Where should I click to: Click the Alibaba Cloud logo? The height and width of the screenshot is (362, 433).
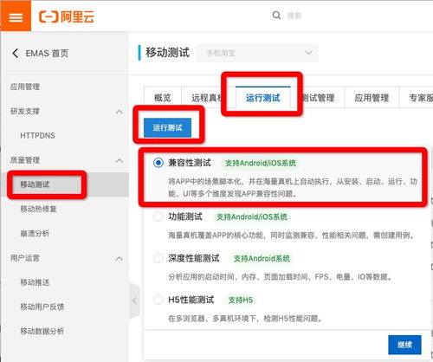(x=67, y=16)
